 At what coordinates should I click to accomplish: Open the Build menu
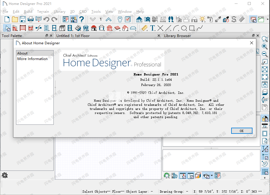pos(28,12)
